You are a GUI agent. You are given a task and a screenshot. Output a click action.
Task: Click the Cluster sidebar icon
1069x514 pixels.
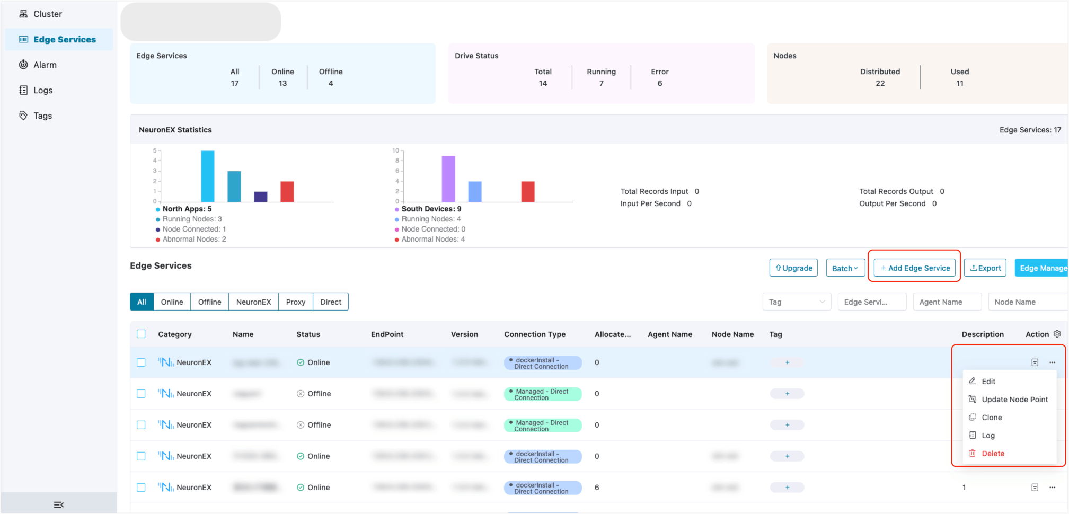coord(23,14)
